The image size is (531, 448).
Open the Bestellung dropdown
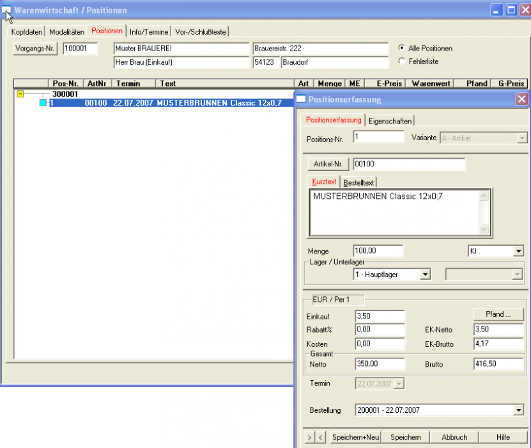tap(518, 410)
